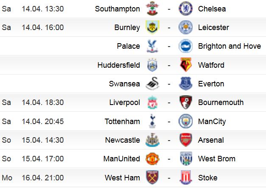This screenshot has height=188, width=266.
Task: Open the Leicester team link
Action: click(x=213, y=28)
